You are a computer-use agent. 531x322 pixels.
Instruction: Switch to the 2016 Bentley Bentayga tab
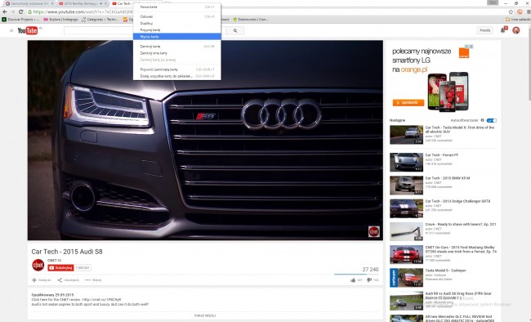click(x=83, y=3)
